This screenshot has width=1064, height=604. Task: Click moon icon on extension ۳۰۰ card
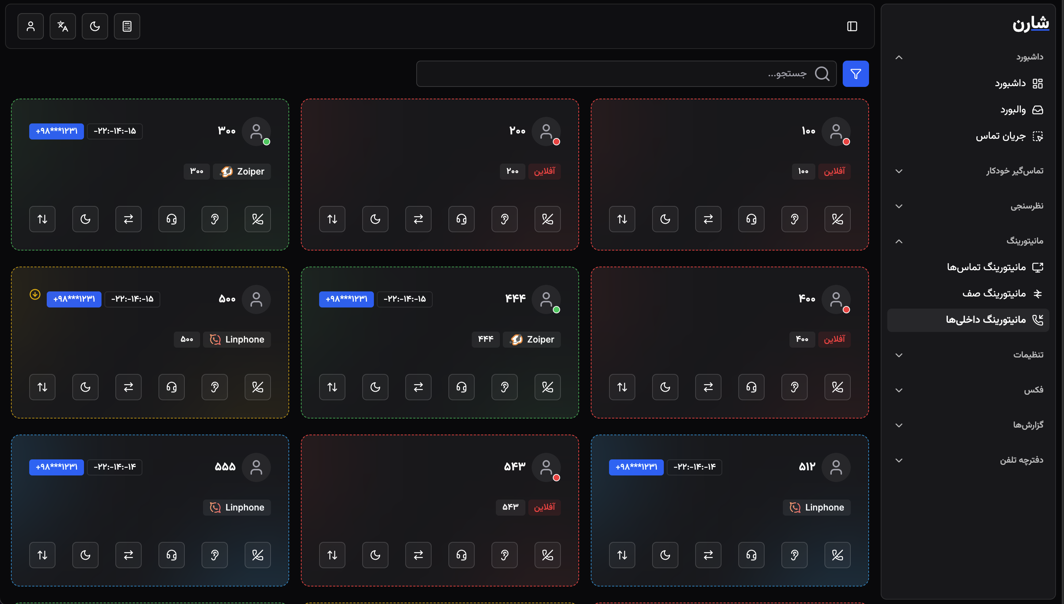click(x=85, y=219)
